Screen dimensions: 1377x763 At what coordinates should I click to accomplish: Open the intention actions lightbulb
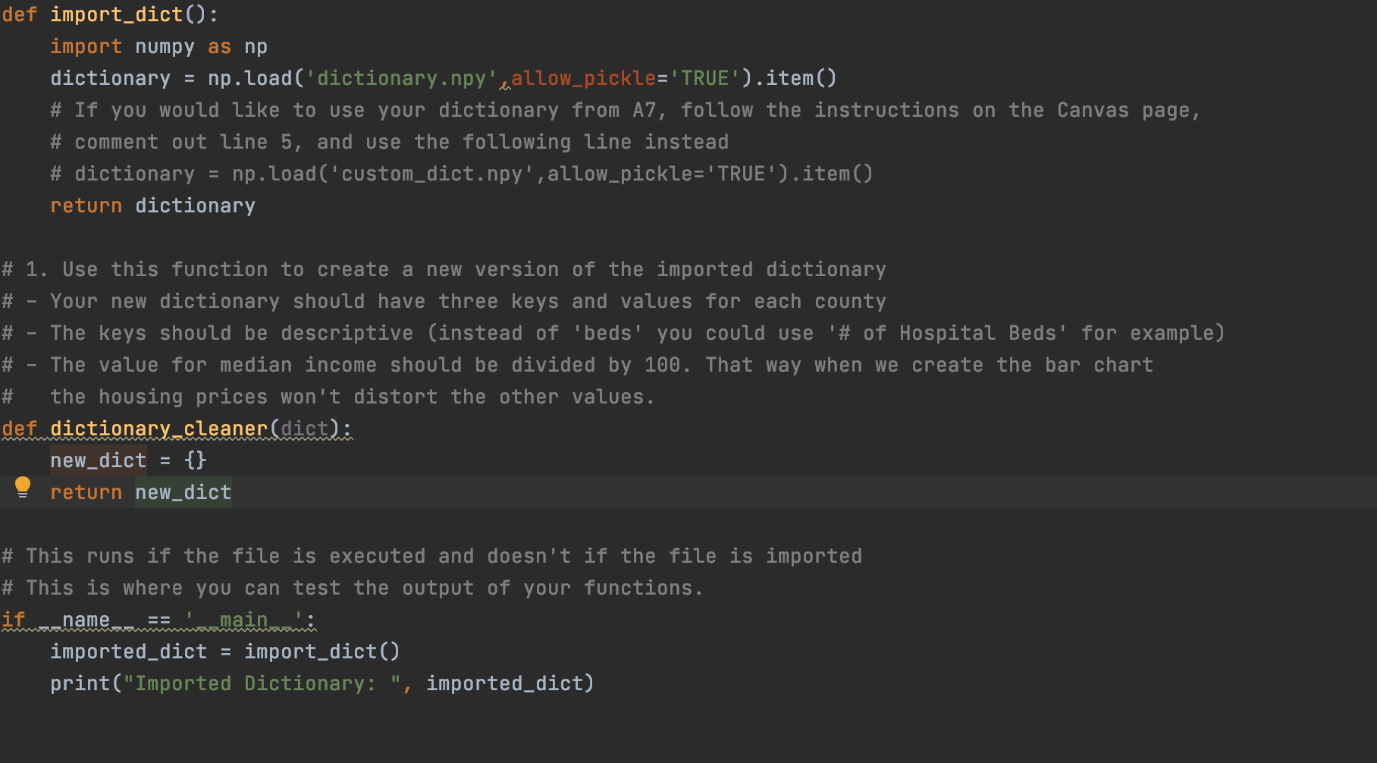(22, 486)
